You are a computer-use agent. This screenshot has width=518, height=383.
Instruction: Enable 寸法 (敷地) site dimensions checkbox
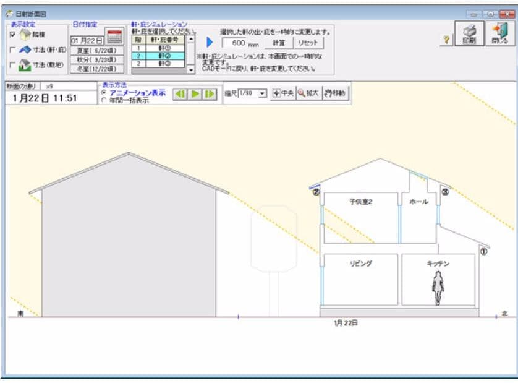(x=12, y=64)
